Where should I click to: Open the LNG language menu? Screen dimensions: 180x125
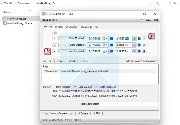tap(148, 20)
